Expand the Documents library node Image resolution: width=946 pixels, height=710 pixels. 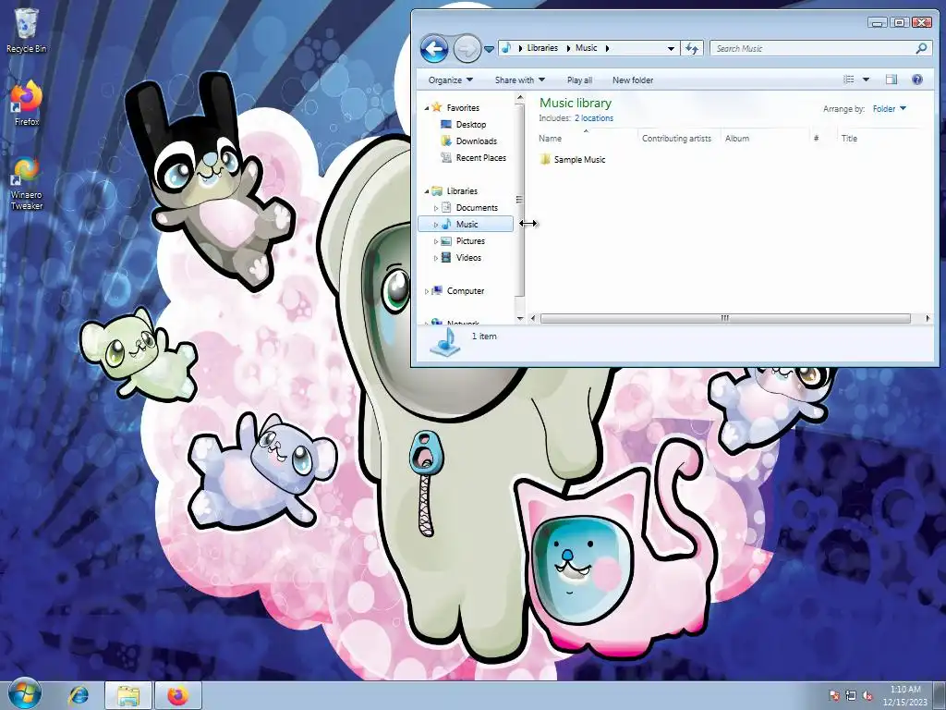(436, 208)
